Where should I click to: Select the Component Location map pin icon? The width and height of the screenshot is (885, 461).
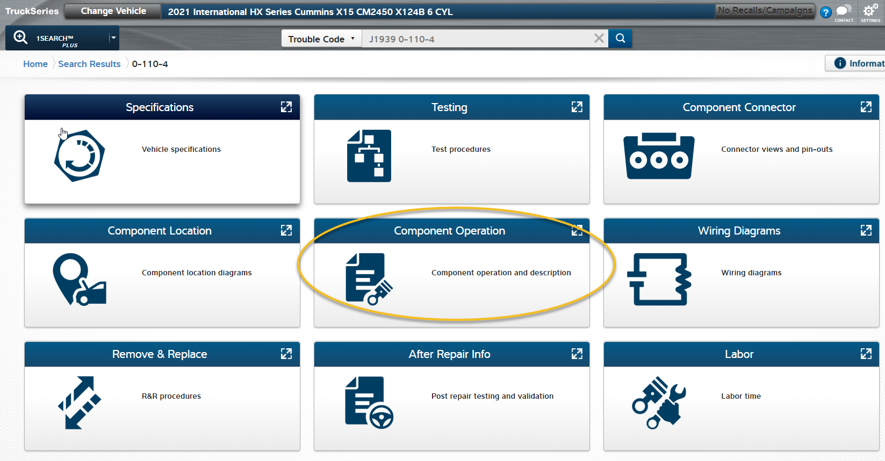pyautogui.click(x=79, y=279)
